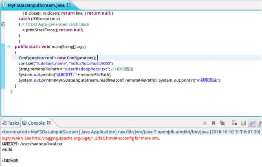Click the "hdfs://localhost:9000" string
This screenshot has width=262, height=167.
click(x=90, y=63)
